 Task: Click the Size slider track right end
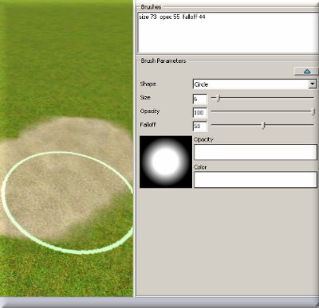click(311, 98)
